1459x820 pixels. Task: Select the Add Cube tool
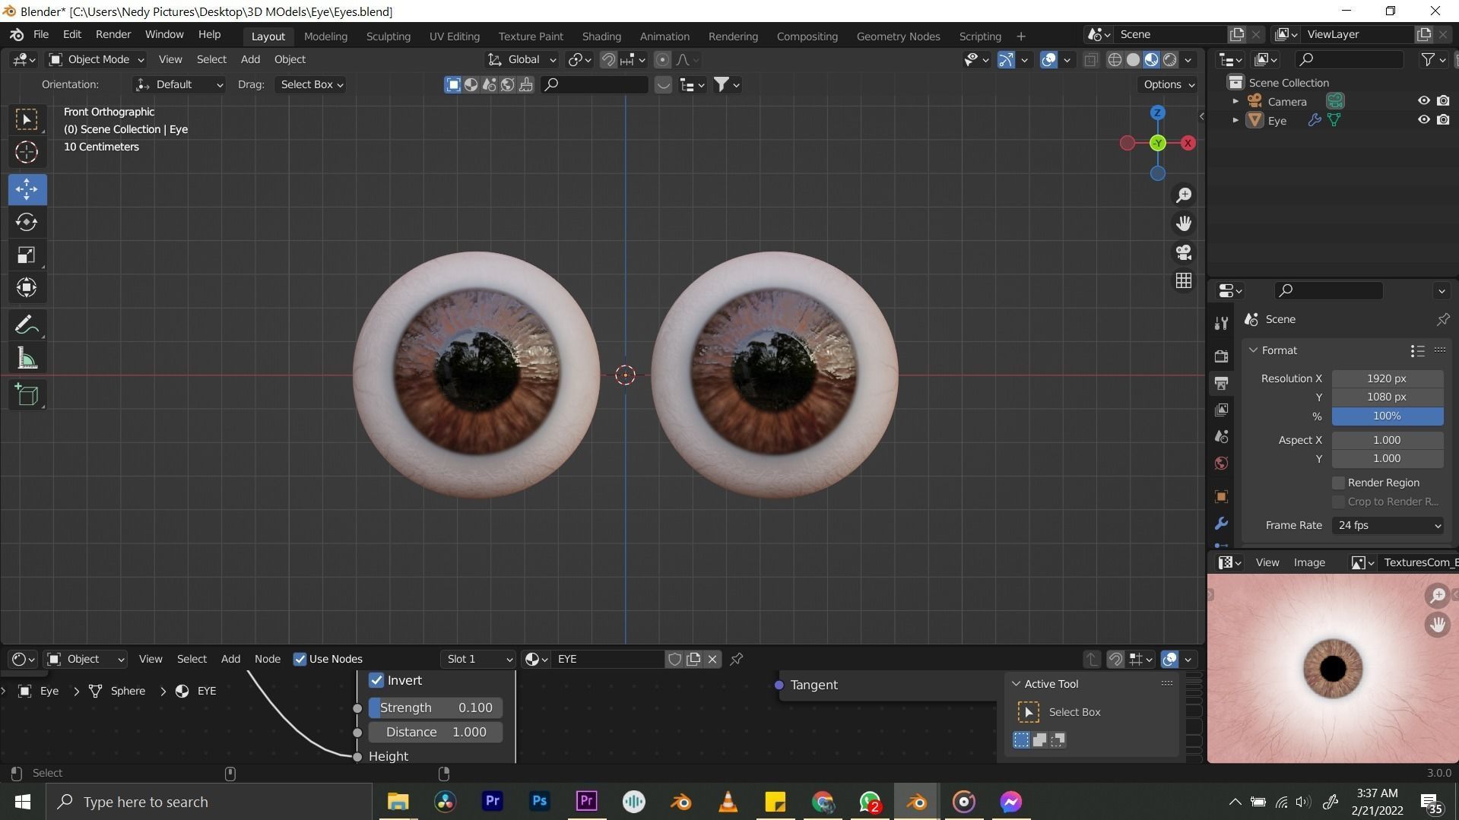point(27,394)
